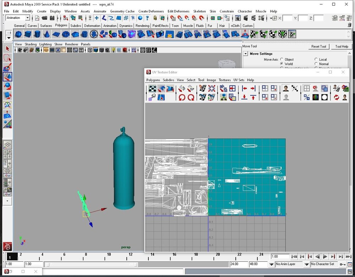Open the Textures menu in UV Texture Editor
355x277 pixels.
click(224, 80)
